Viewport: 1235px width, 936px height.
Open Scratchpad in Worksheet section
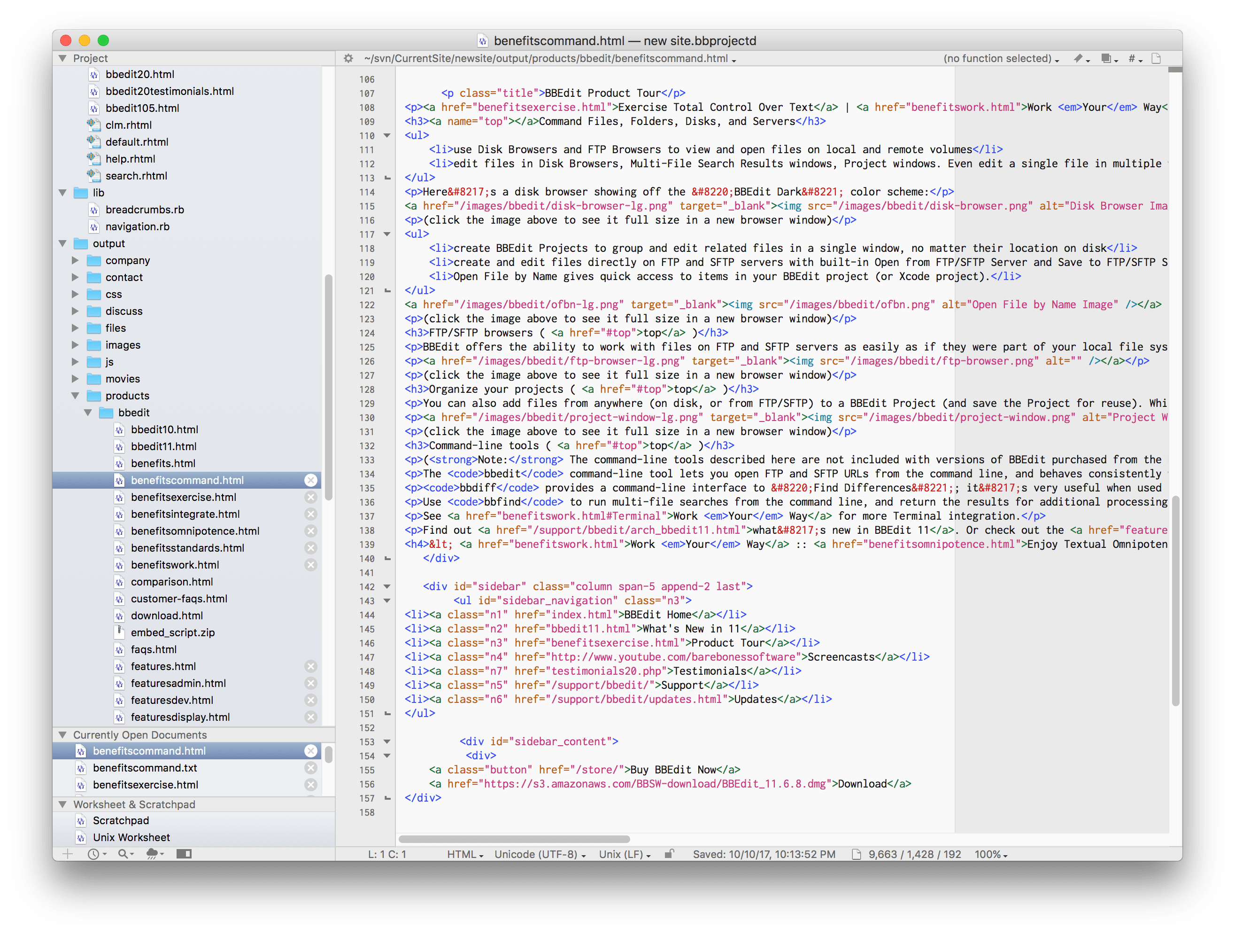pyautogui.click(x=121, y=820)
